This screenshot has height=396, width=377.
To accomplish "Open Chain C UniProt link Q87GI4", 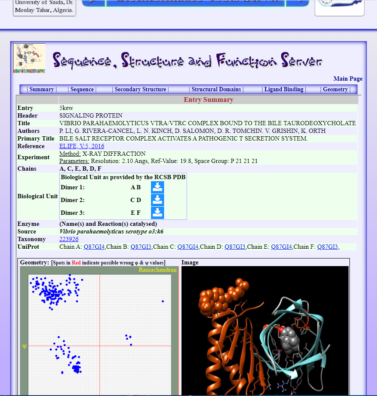I will pos(188,247).
